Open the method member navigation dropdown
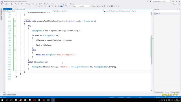 (x=128, y=11)
